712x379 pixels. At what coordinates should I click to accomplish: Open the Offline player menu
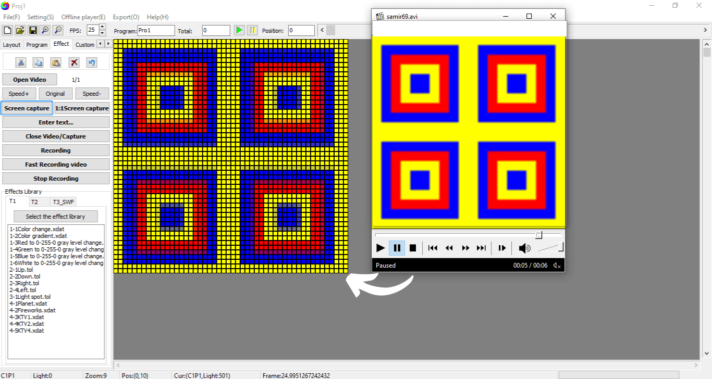(x=83, y=17)
